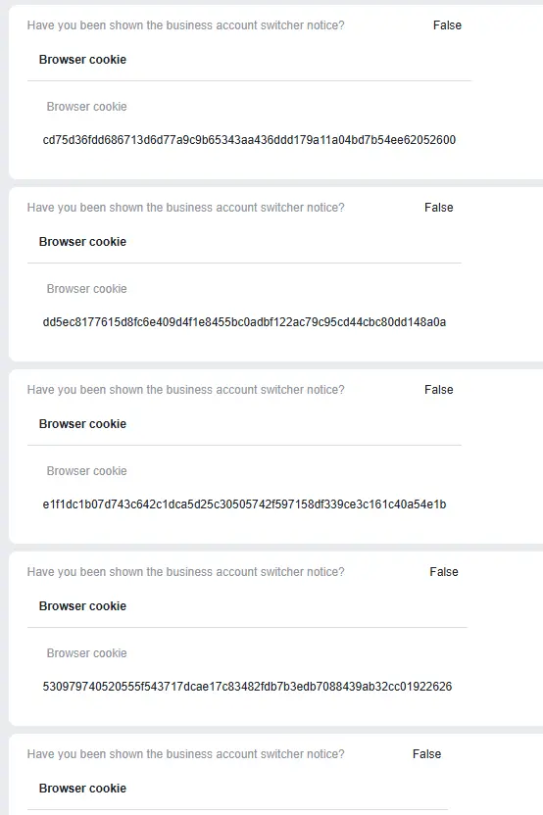This screenshot has height=815, width=543.
Task: Click the first card's bold Browser cookie heading
Action: 82,60
